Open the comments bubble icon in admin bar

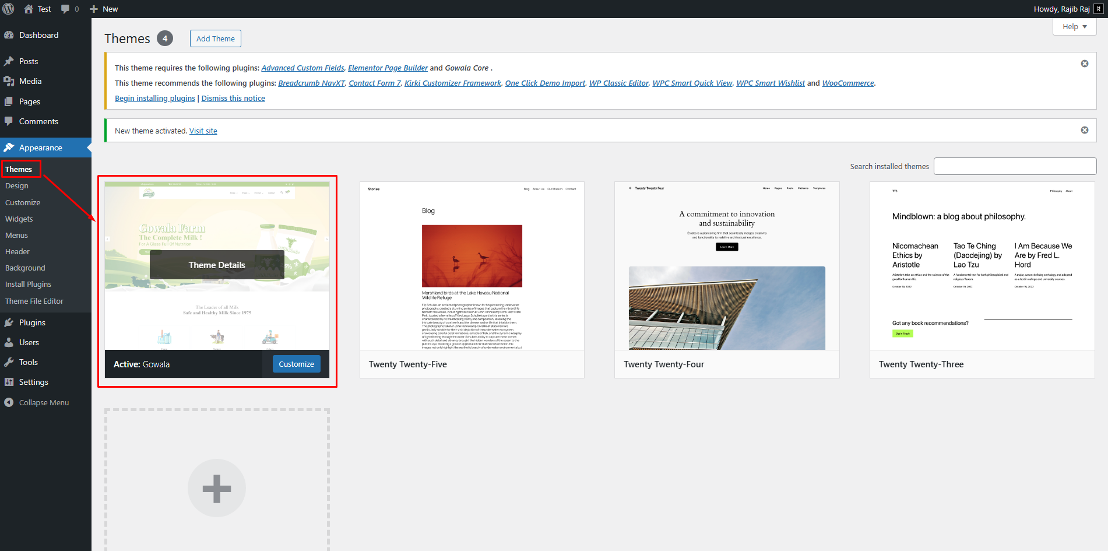(x=65, y=9)
